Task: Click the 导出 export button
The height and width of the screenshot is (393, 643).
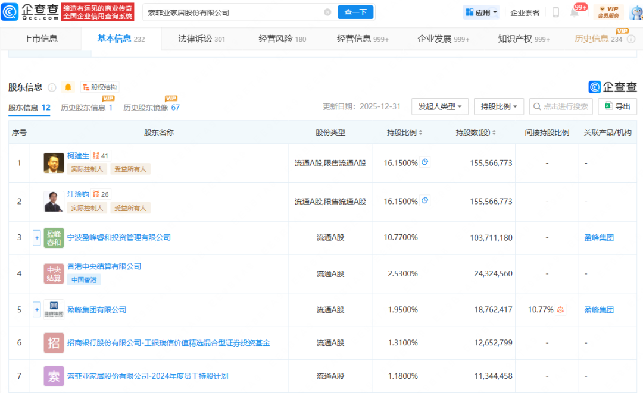Action: (617, 106)
